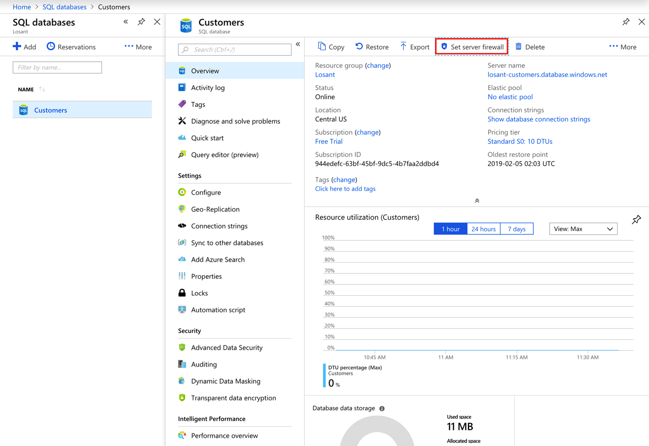Pin the resource utilization chart to dashboard

(x=636, y=219)
